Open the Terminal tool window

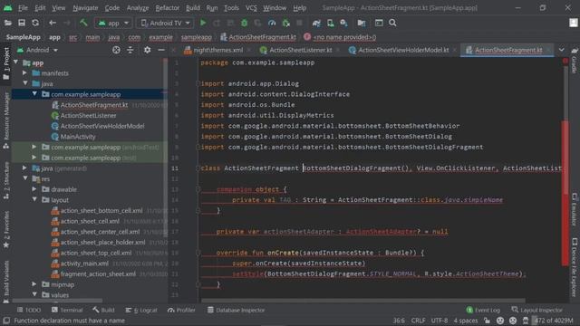(67, 310)
